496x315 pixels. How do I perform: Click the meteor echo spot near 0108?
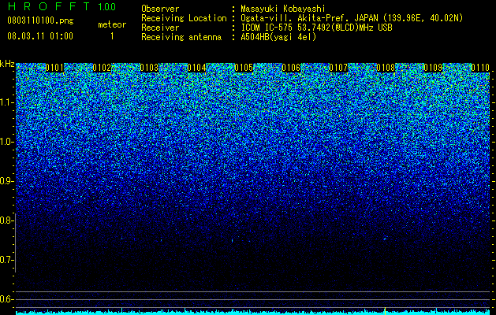coord(385,239)
